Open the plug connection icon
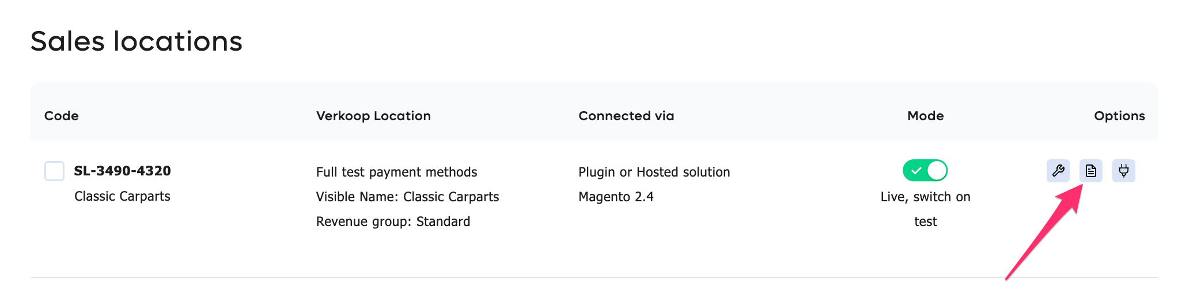The width and height of the screenshot is (1197, 291). 1123,171
